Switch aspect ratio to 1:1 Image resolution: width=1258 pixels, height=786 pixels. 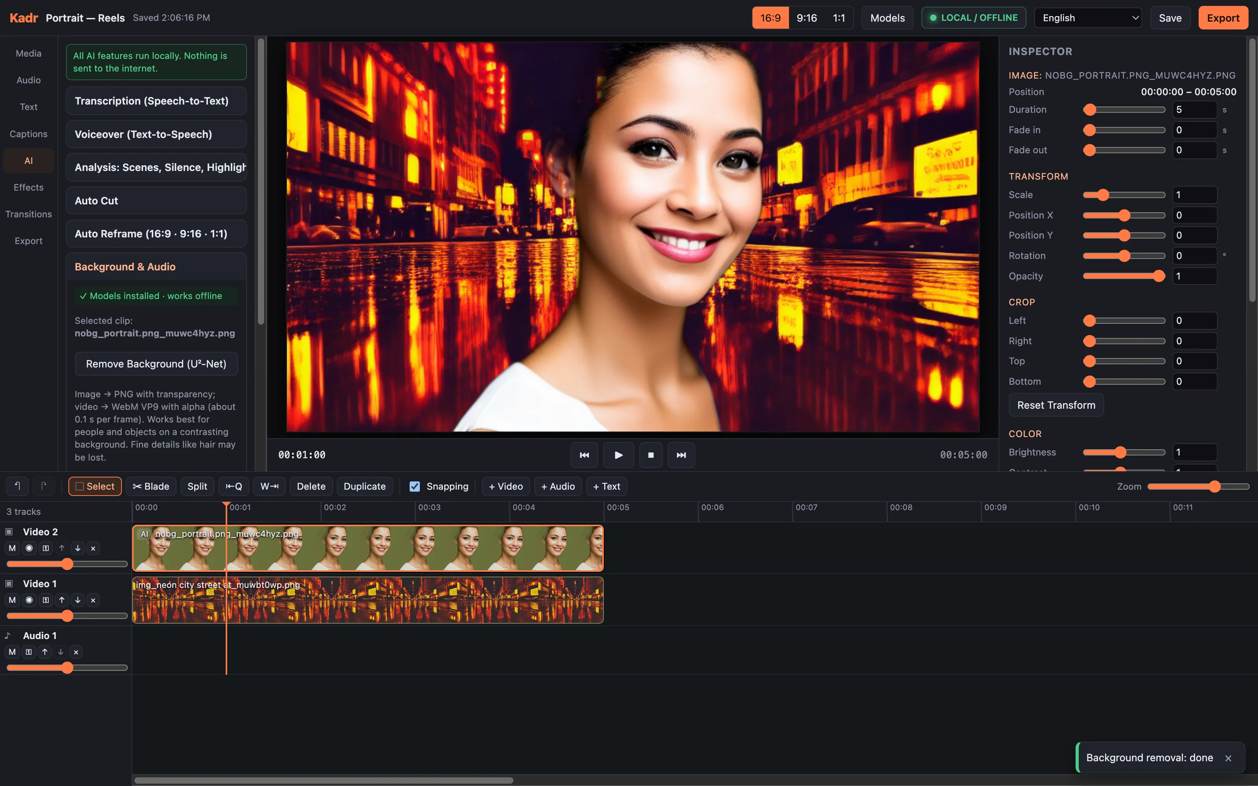coord(839,18)
